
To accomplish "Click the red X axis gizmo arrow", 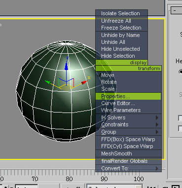I will click(84, 82).
